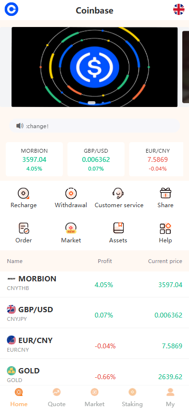Click the banner carousel indicator pill

(92, 103)
